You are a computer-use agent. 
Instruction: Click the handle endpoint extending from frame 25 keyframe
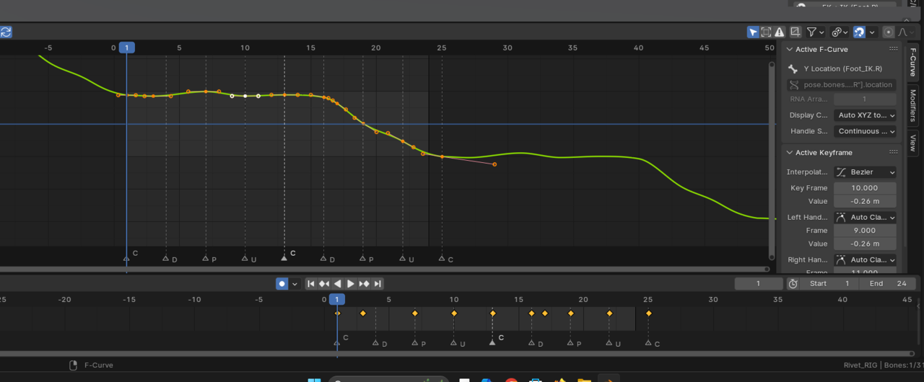tap(494, 164)
